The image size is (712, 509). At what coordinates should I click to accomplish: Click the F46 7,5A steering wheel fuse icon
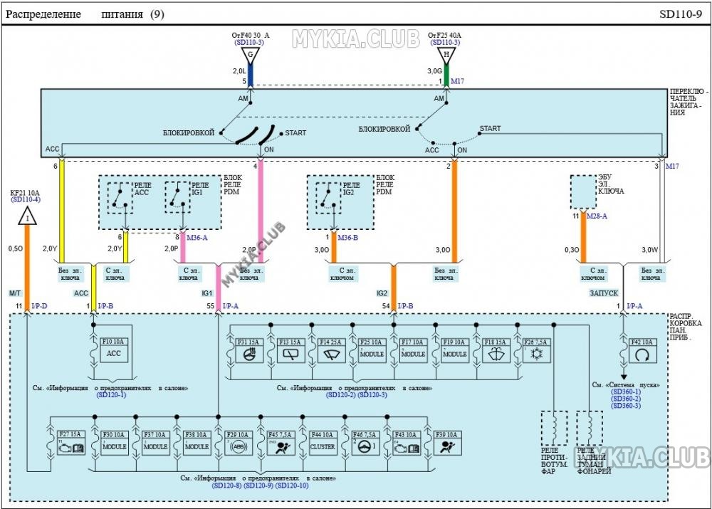tap(364, 447)
